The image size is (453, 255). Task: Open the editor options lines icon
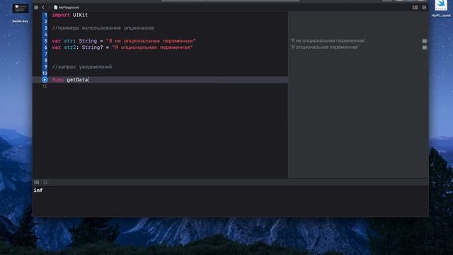(x=424, y=8)
